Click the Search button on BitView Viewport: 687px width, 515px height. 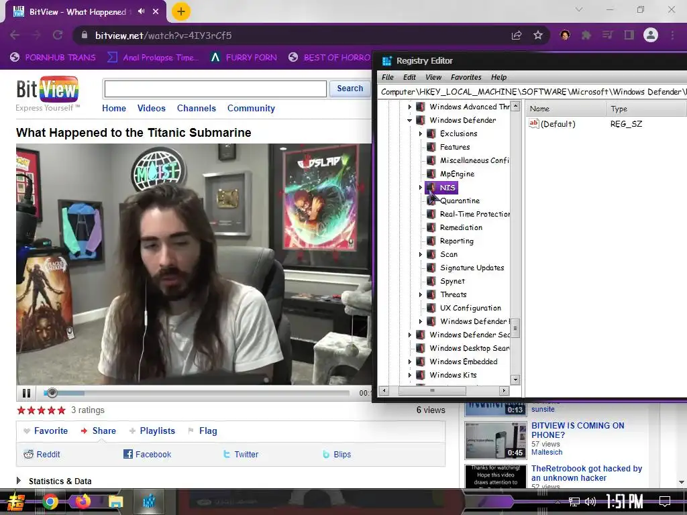[350, 89]
